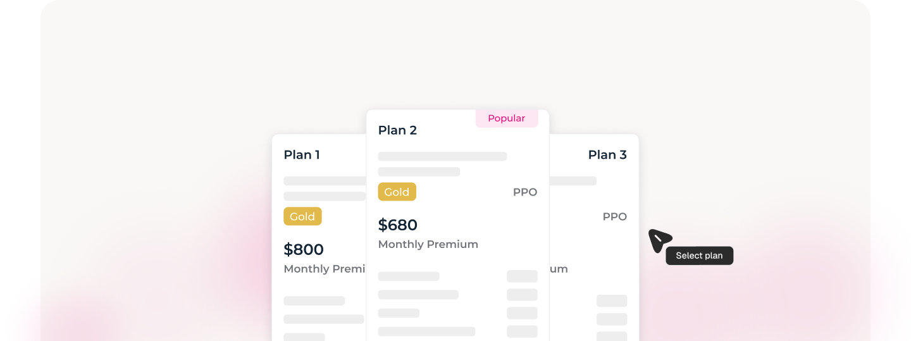Screen dimensions: 911x341
Task: Click the PPO label on Plan 2
Action: [524, 192]
